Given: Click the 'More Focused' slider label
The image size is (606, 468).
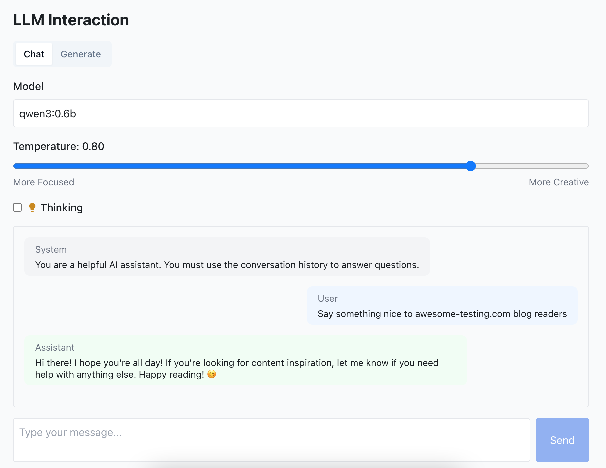Looking at the screenshot, I should coord(44,182).
